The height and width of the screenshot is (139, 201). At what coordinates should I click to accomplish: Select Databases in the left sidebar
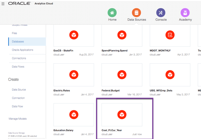coord(18,41)
